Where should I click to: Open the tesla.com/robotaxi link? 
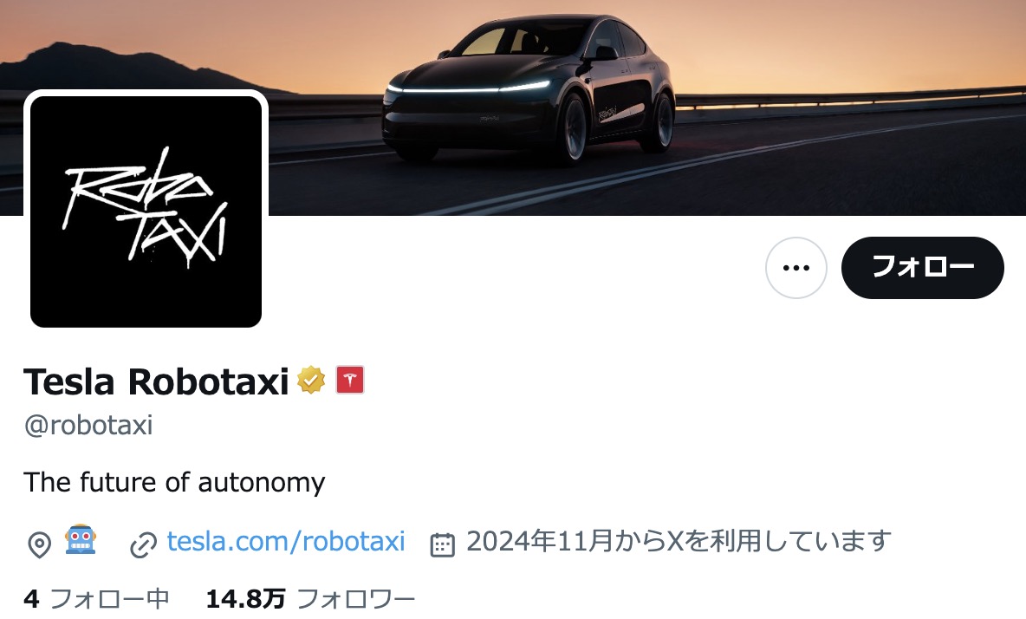coord(286,541)
